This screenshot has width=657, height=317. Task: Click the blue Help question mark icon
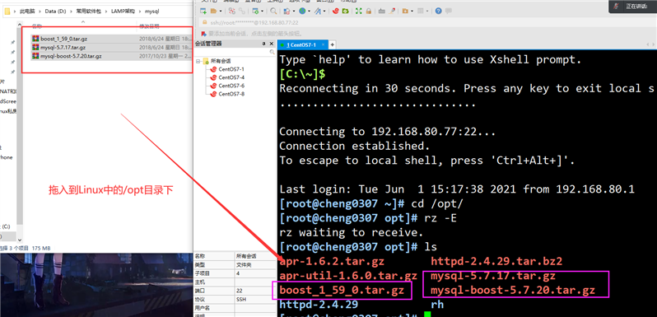pyautogui.click(x=438, y=11)
